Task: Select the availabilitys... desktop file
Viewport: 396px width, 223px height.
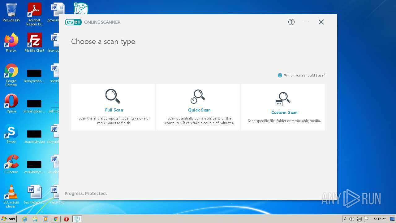Action: click(34, 166)
